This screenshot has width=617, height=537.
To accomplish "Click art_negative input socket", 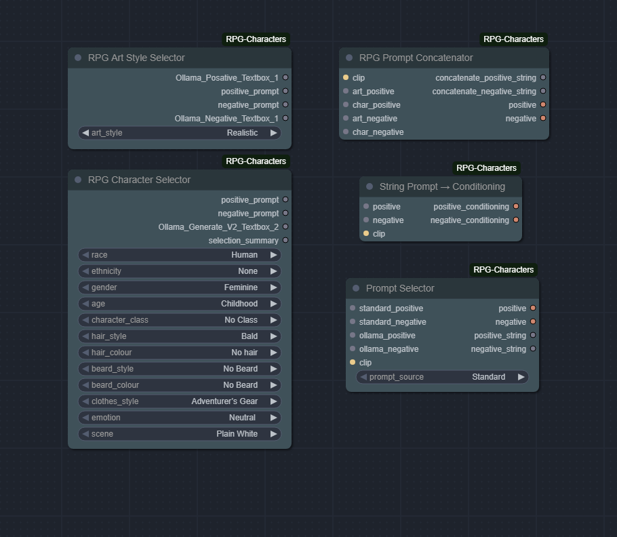I will click(x=346, y=118).
